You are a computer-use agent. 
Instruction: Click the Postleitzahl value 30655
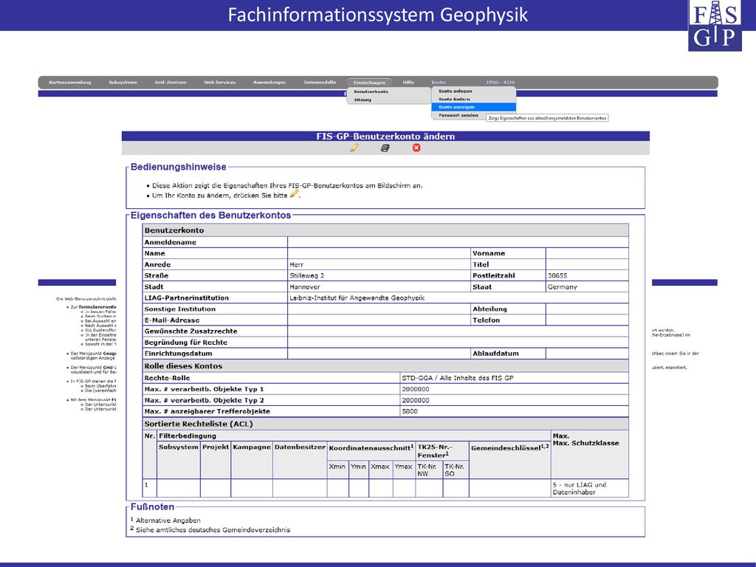pyautogui.click(x=557, y=275)
